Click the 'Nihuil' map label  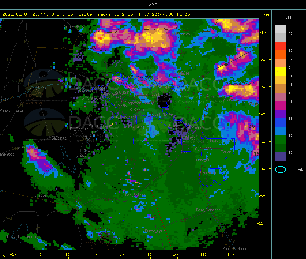click(81, 155)
